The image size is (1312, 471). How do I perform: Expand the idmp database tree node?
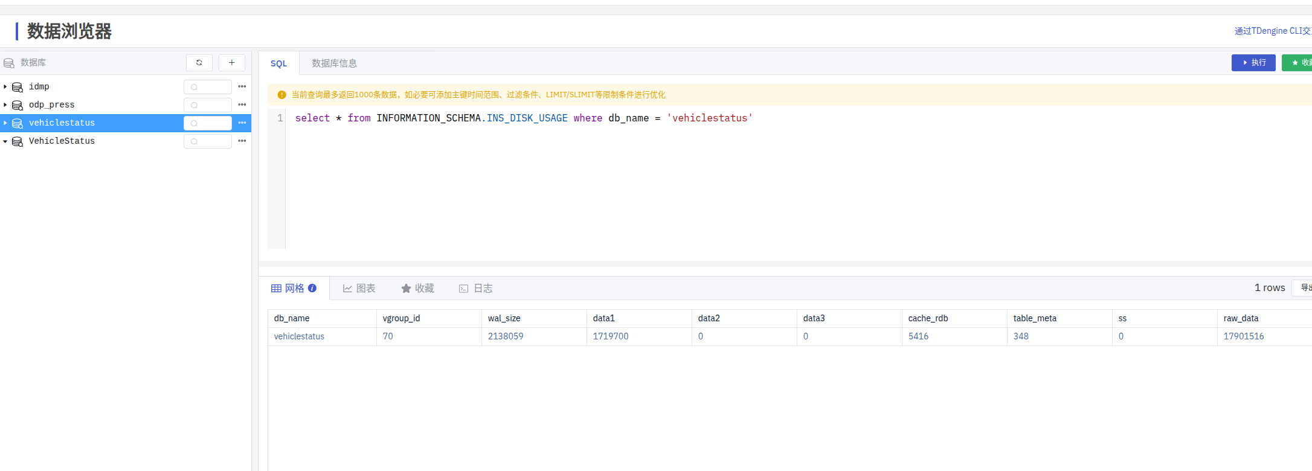[x=5, y=87]
